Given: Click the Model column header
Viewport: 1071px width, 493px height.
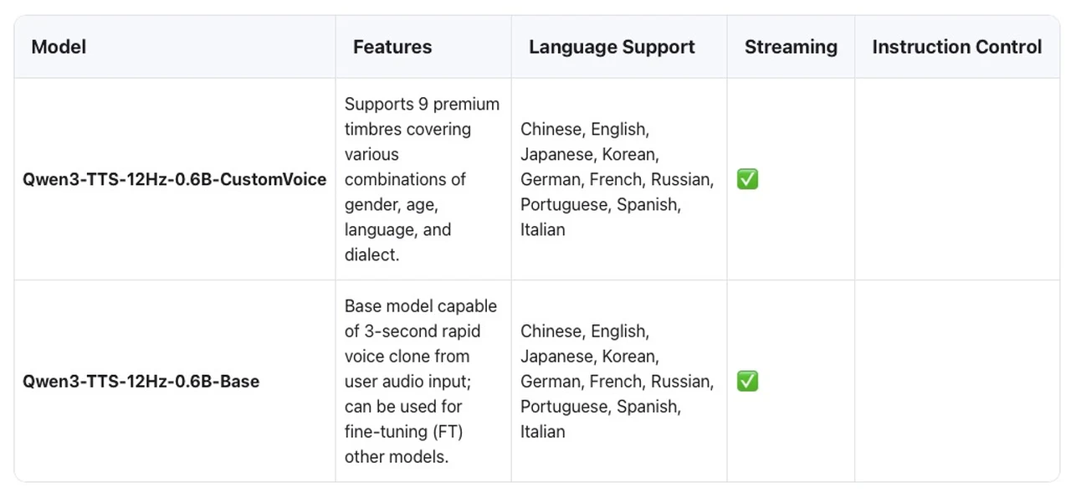Looking at the screenshot, I should point(59,47).
